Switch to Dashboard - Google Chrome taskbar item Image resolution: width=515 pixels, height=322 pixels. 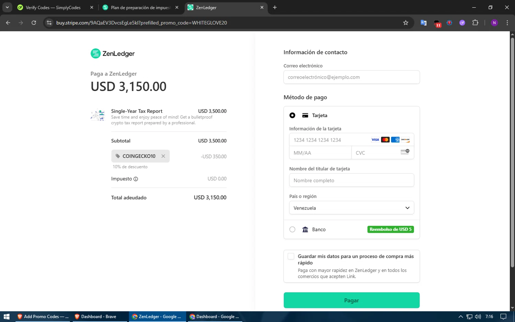(215, 317)
